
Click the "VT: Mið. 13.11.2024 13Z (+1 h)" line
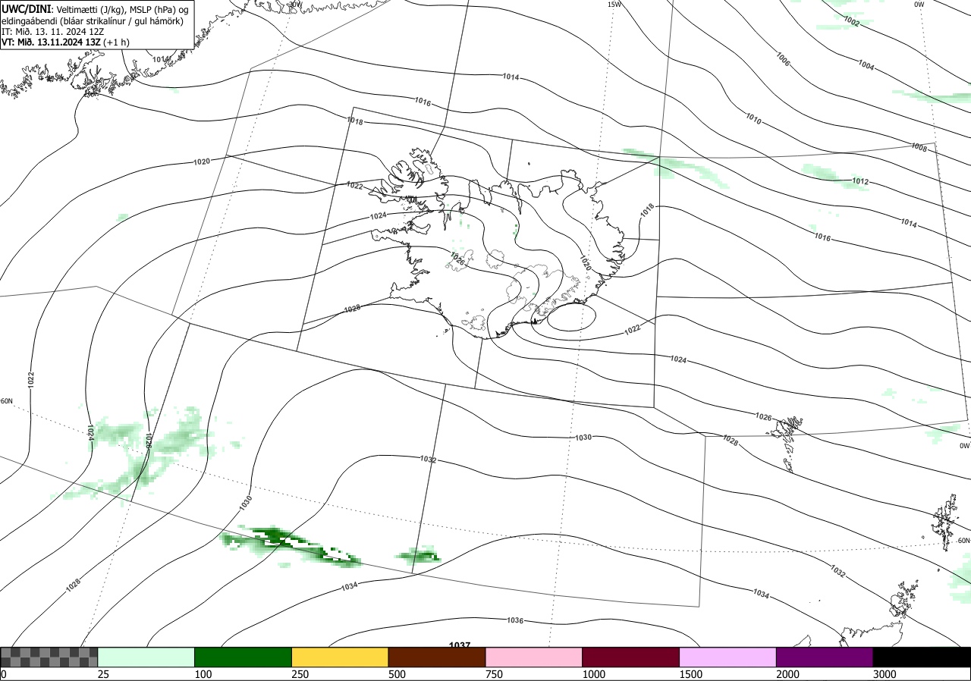pyautogui.click(x=65, y=42)
